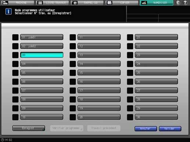Screen dimensions: 190x142
Task: Select program slot 11
Action: click(99, 37)
